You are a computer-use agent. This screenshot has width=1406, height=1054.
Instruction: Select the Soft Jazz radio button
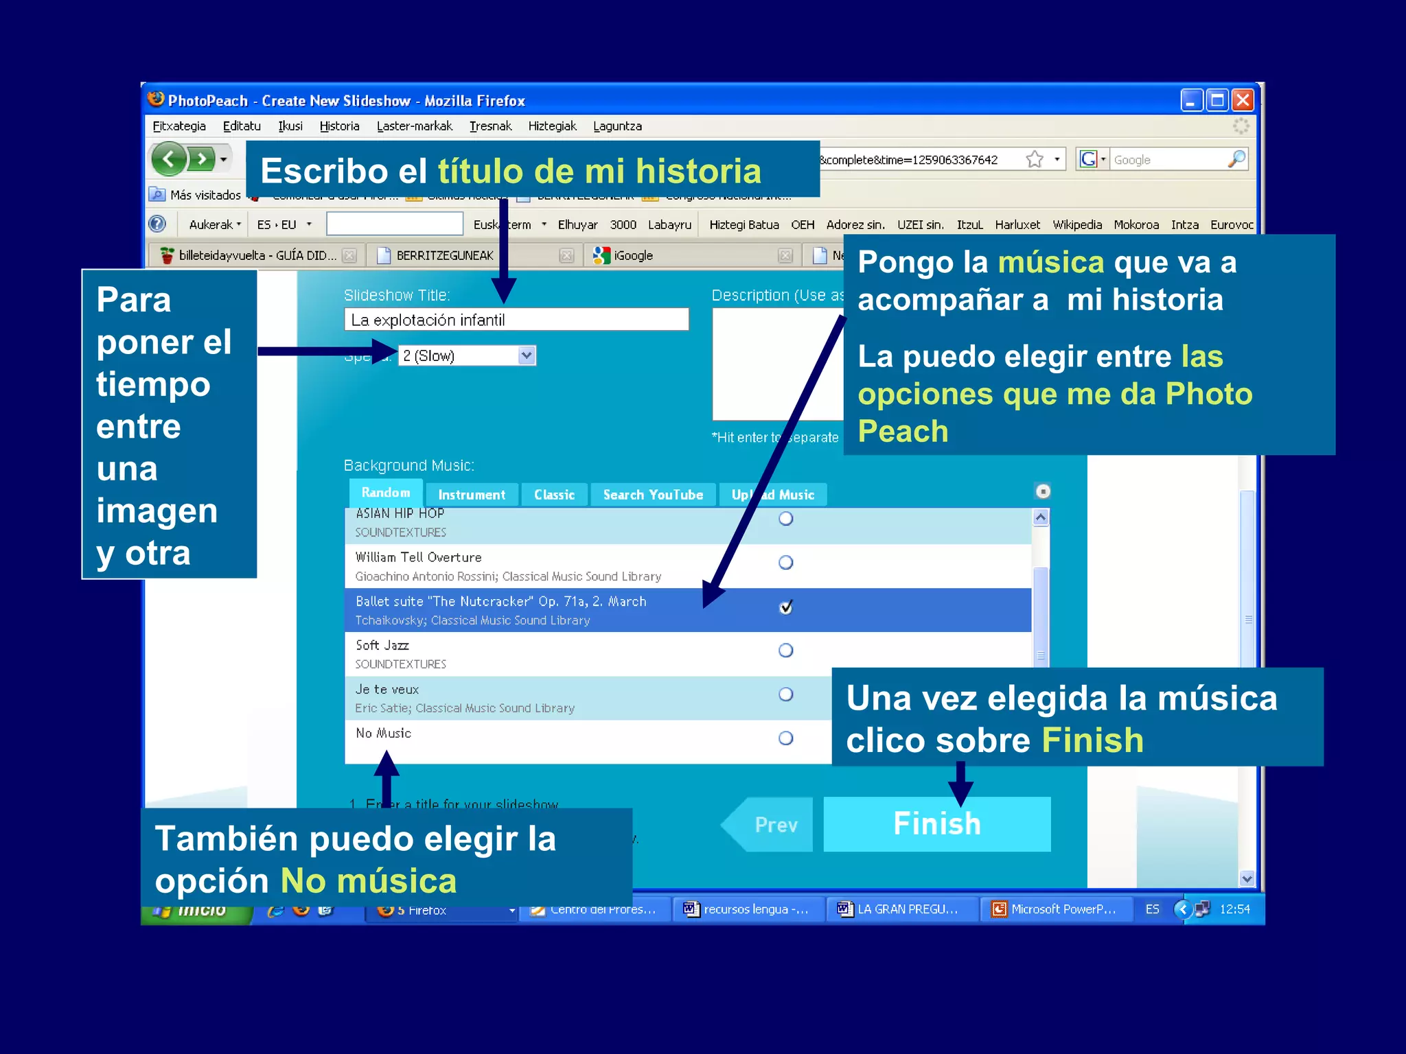tap(786, 651)
